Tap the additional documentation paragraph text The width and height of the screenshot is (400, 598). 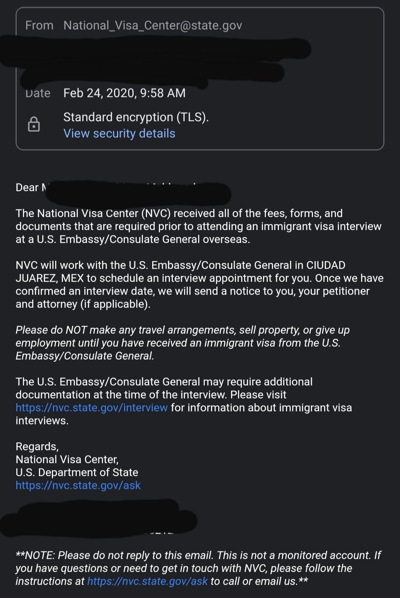(x=184, y=401)
